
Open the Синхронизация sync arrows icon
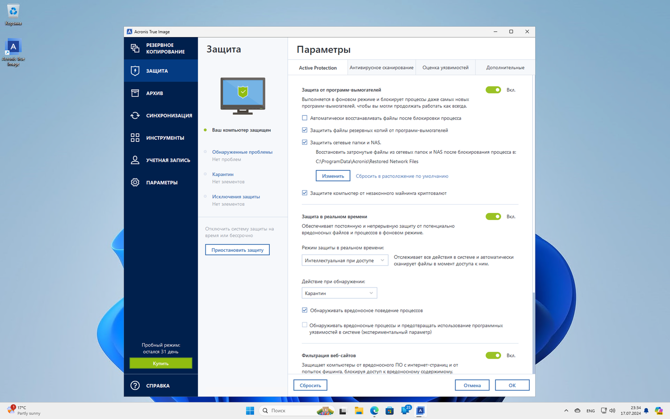click(x=135, y=115)
